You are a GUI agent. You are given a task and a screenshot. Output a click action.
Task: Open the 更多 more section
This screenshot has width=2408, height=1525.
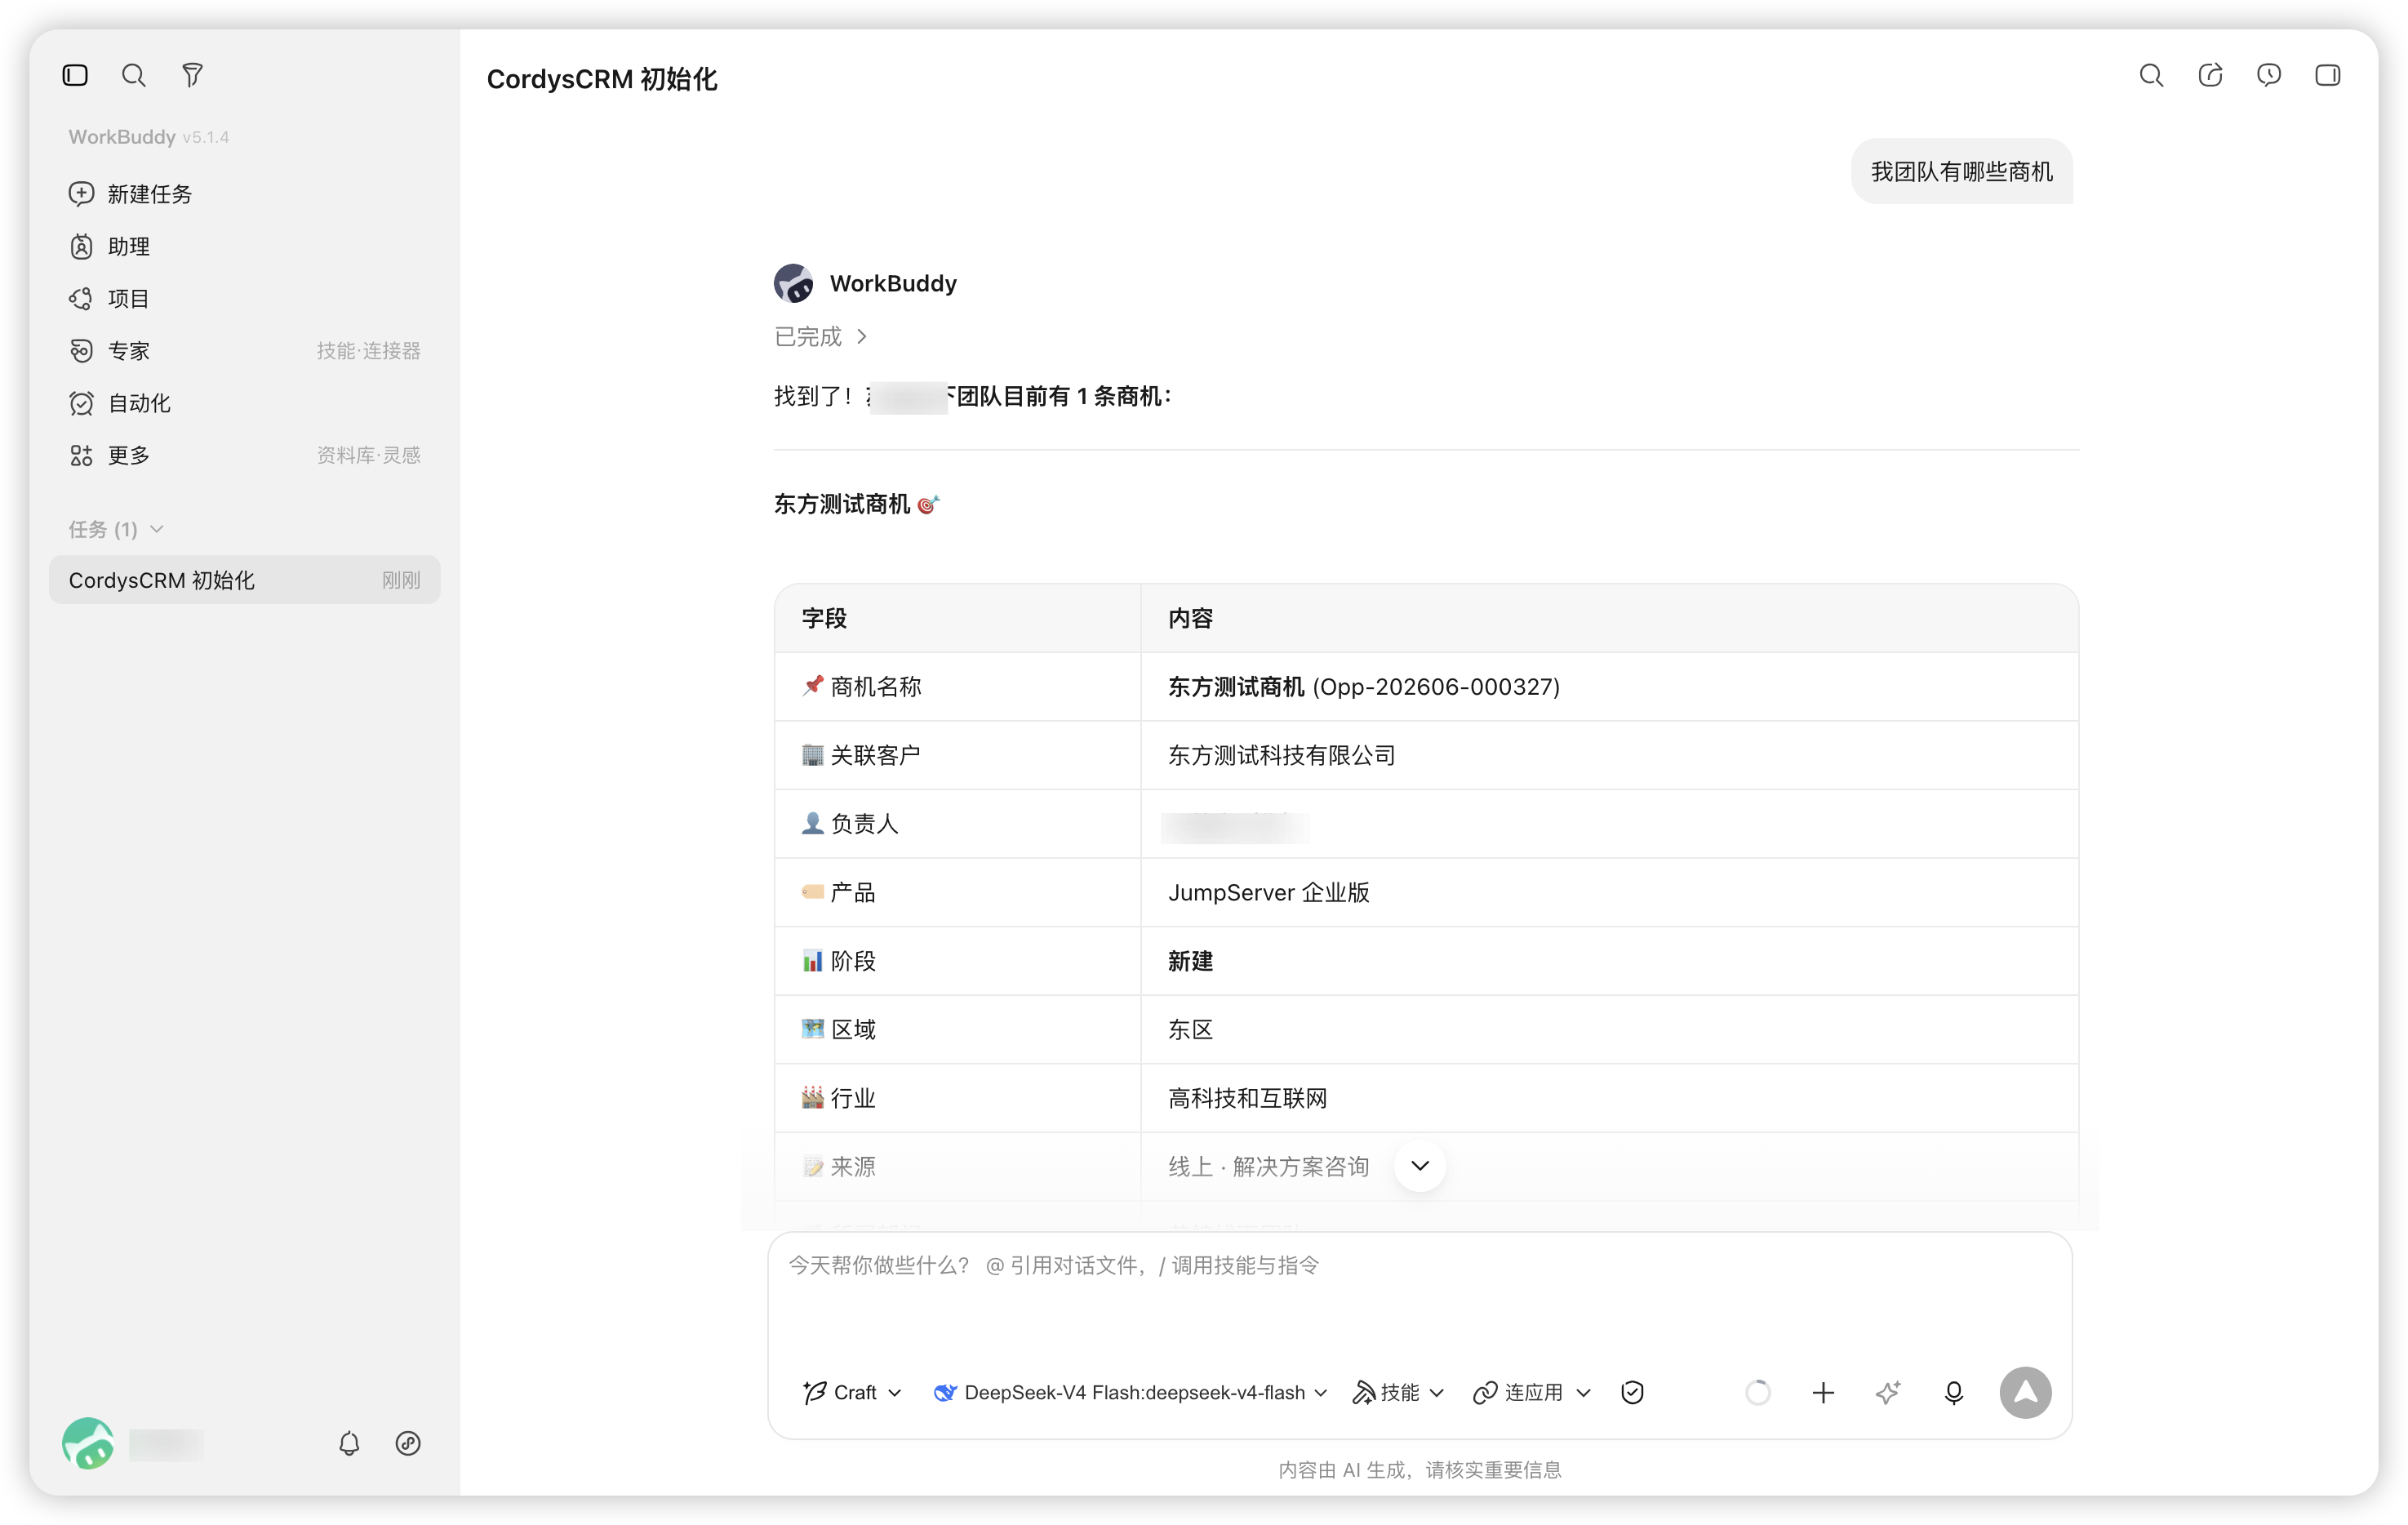tap(110, 455)
